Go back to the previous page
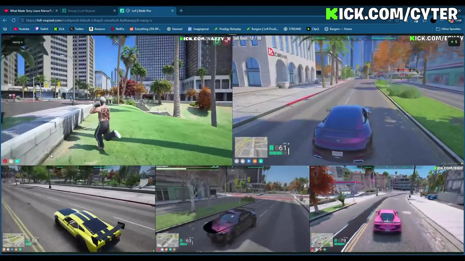This screenshot has height=261, width=465. (5, 20)
